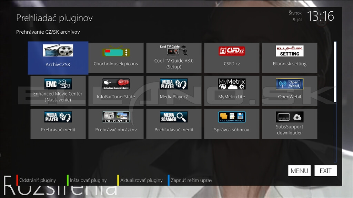The width and height of the screenshot is (353, 198).
Task: Open the ArchivCZSK plugin icon
Action: pos(58,50)
